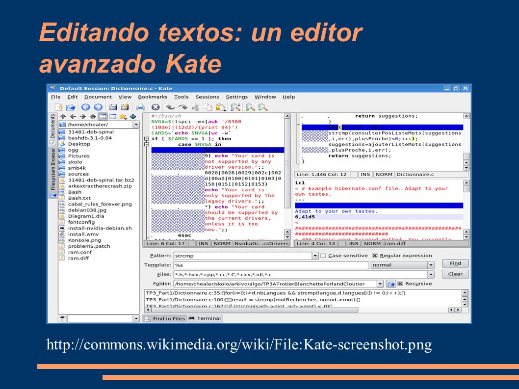Open the Sessions menu
The width and height of the screenshot is (519, 389).
click(207, 97)
